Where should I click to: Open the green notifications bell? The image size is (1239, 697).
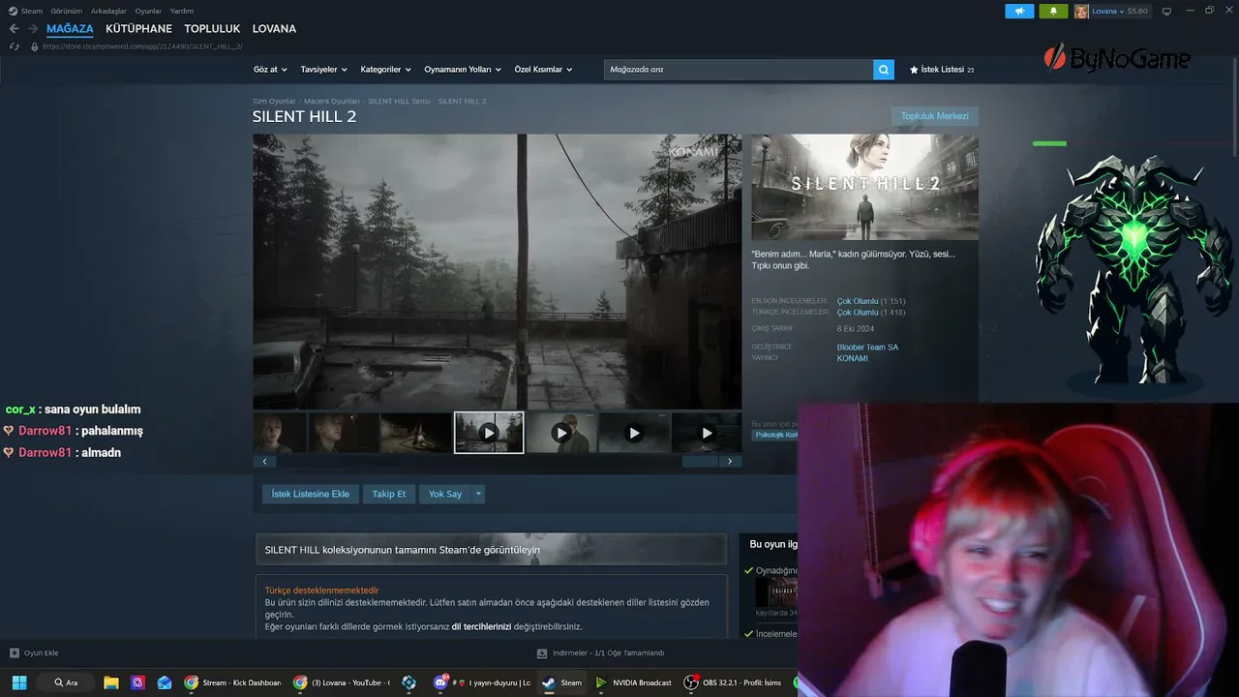pos(1053,12)
